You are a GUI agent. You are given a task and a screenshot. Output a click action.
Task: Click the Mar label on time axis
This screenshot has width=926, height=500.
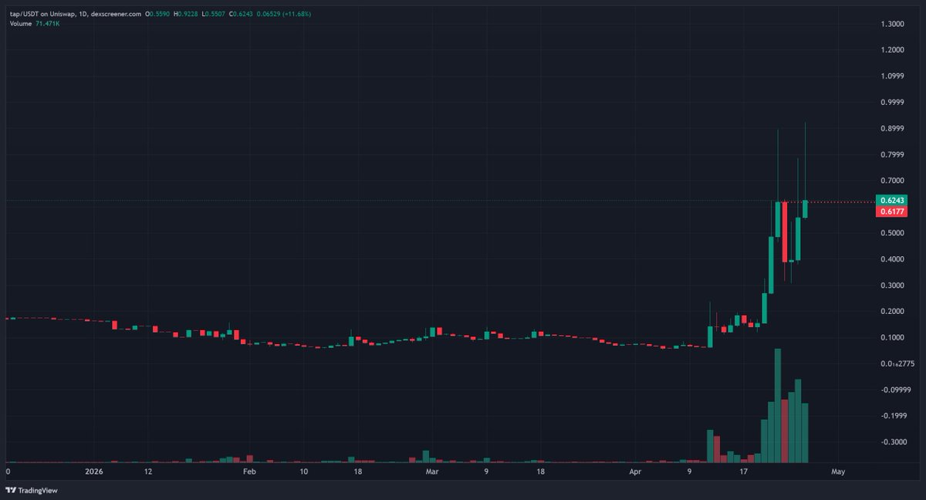(x=432, y=471)
